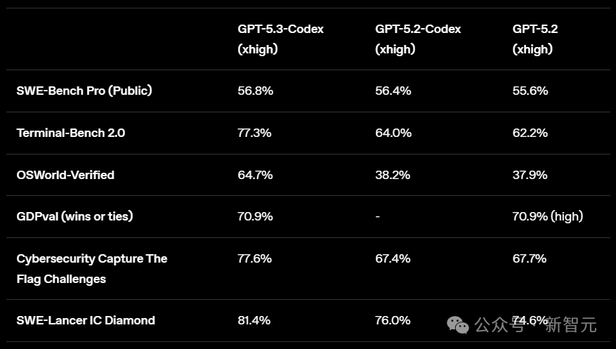616x349 pixels.
Task: Click the GPT-5.3-Codex (xhigh) column header
Action: (x=280, y=39)
